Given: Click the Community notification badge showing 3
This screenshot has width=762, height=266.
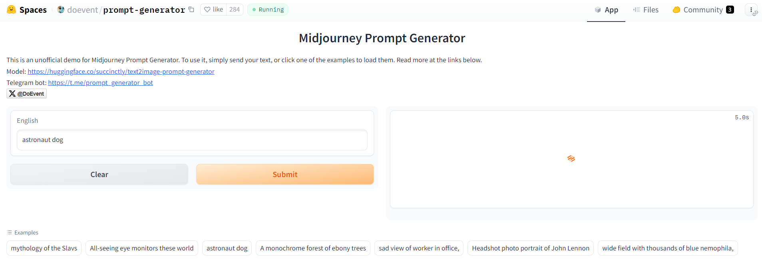Looking at the screenshot, I should [x=730, y=10].
